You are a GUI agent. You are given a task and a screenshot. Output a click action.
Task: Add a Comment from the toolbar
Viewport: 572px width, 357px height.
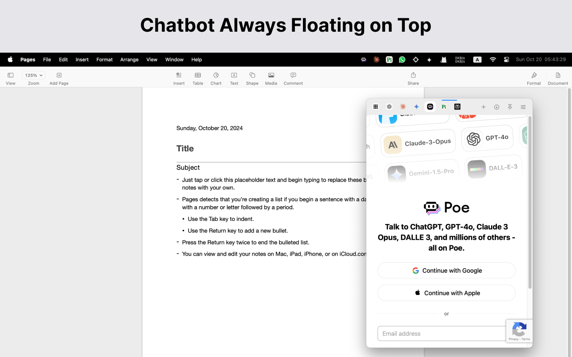(293, 78)
